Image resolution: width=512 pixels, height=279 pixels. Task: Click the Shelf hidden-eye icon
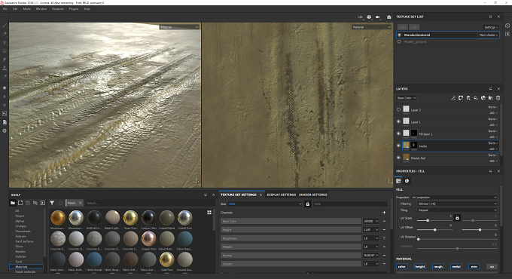coord(35,203)
